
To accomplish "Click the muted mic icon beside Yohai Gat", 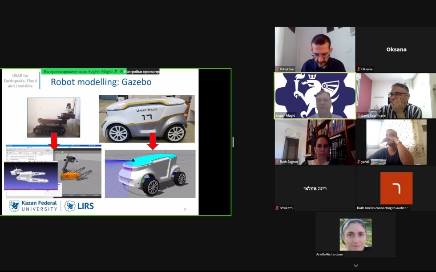I will [277, 69].
